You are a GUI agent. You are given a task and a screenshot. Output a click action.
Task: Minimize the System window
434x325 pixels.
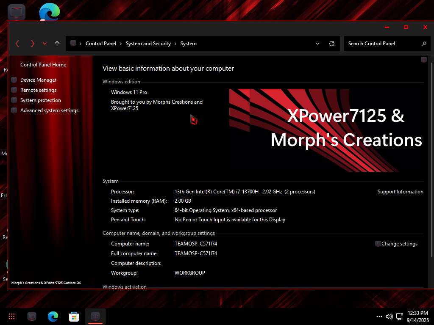tap(387, 27)
